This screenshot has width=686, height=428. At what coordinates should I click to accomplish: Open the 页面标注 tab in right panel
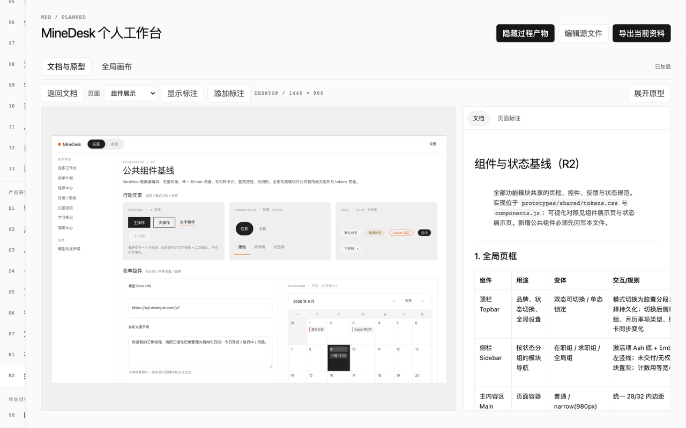click(509, 118)
